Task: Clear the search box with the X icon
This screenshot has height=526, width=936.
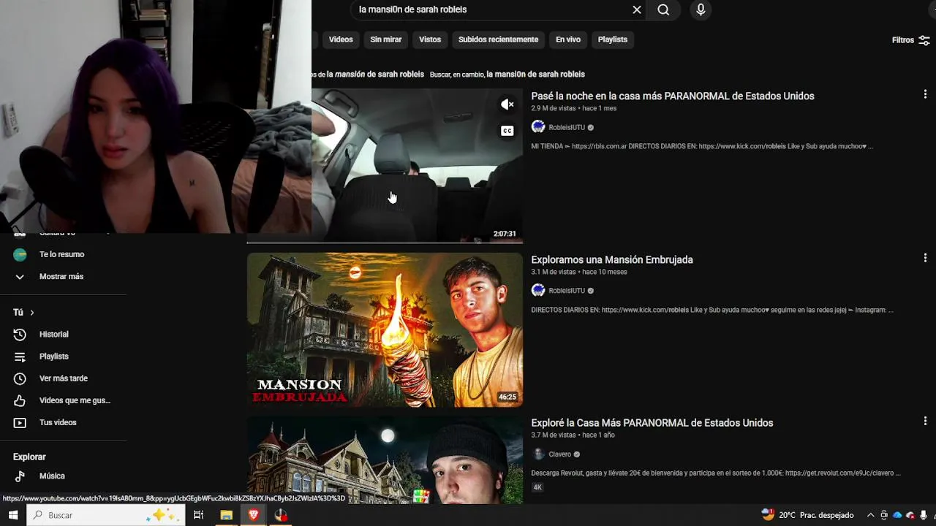Action: (x=637, y=9)
